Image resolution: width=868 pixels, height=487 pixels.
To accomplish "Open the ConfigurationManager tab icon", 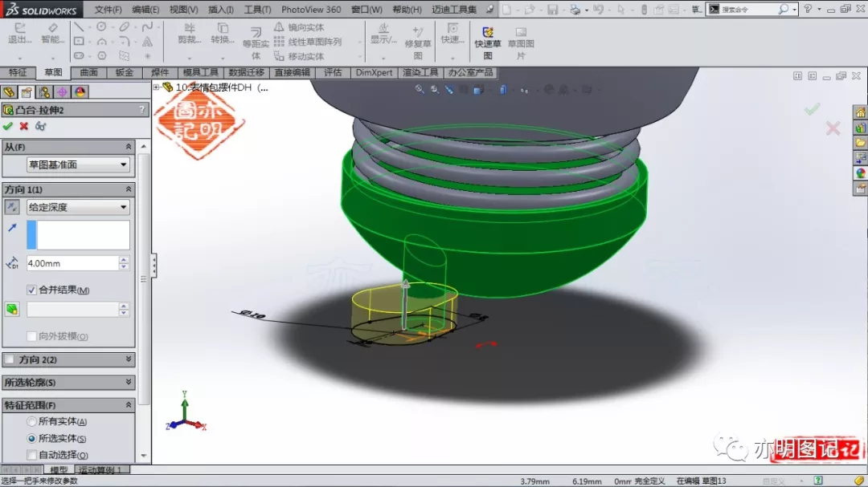I will coord(44,91).
